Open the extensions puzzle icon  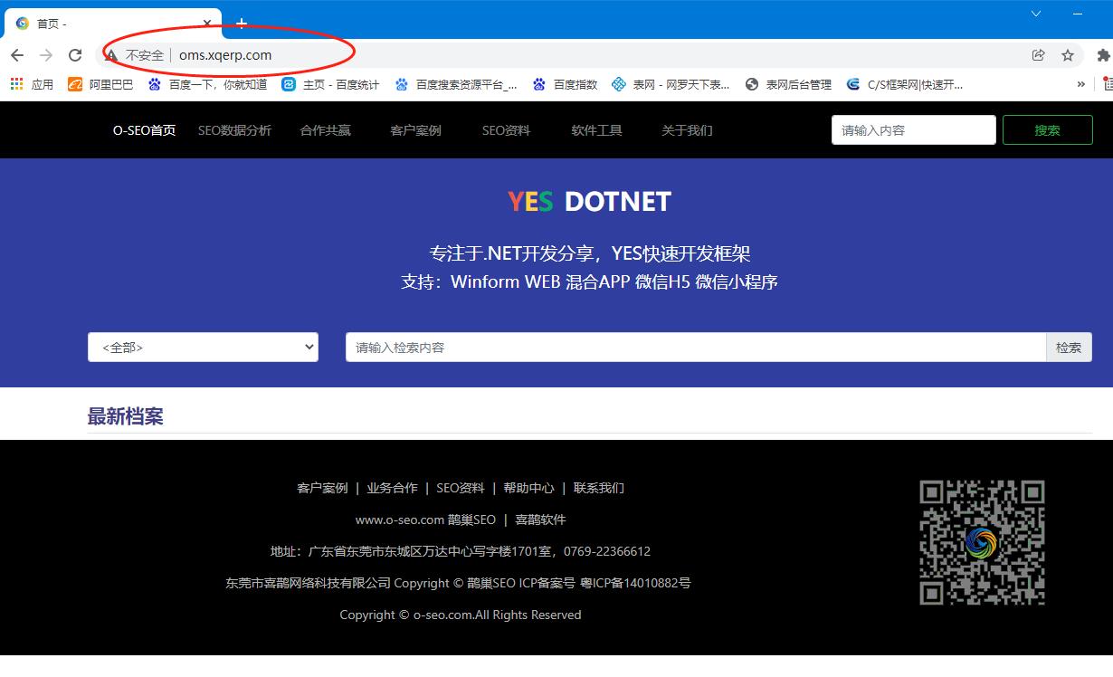point(1102,55)
